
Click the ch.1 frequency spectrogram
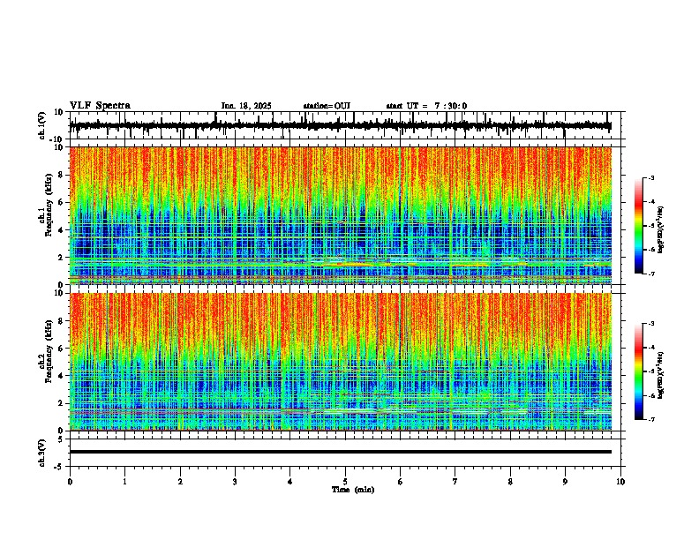click(x=341, y=215)
